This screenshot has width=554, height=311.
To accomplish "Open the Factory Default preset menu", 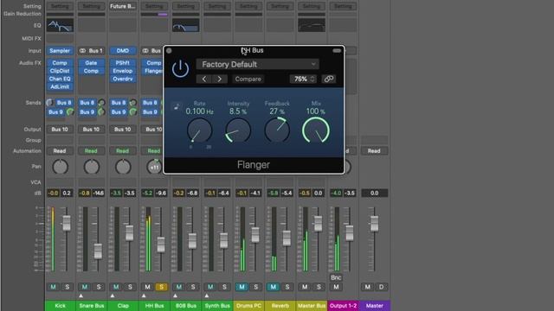I will (258, 64).
